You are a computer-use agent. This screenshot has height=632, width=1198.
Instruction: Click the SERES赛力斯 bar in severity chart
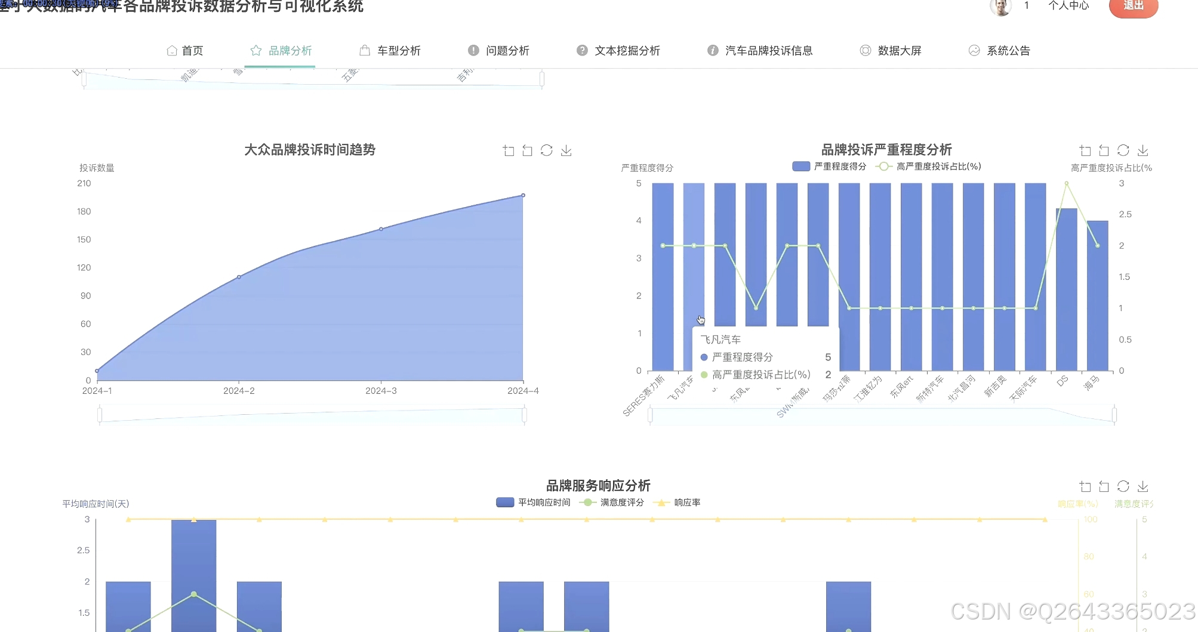(x=663, y=277)
